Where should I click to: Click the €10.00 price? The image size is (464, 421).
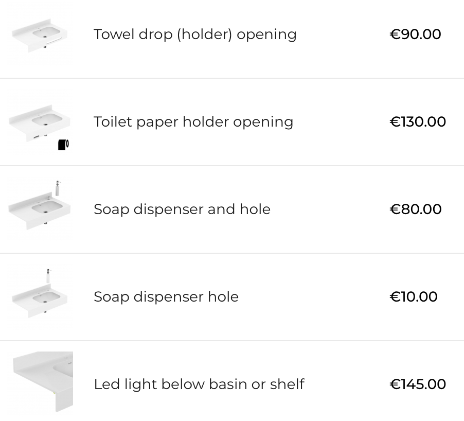[x=414, y=297]
